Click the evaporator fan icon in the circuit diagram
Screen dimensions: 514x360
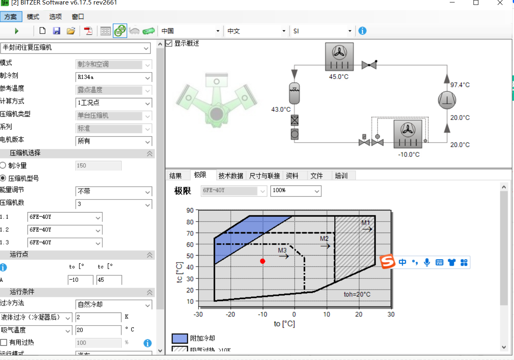(408, 134)
